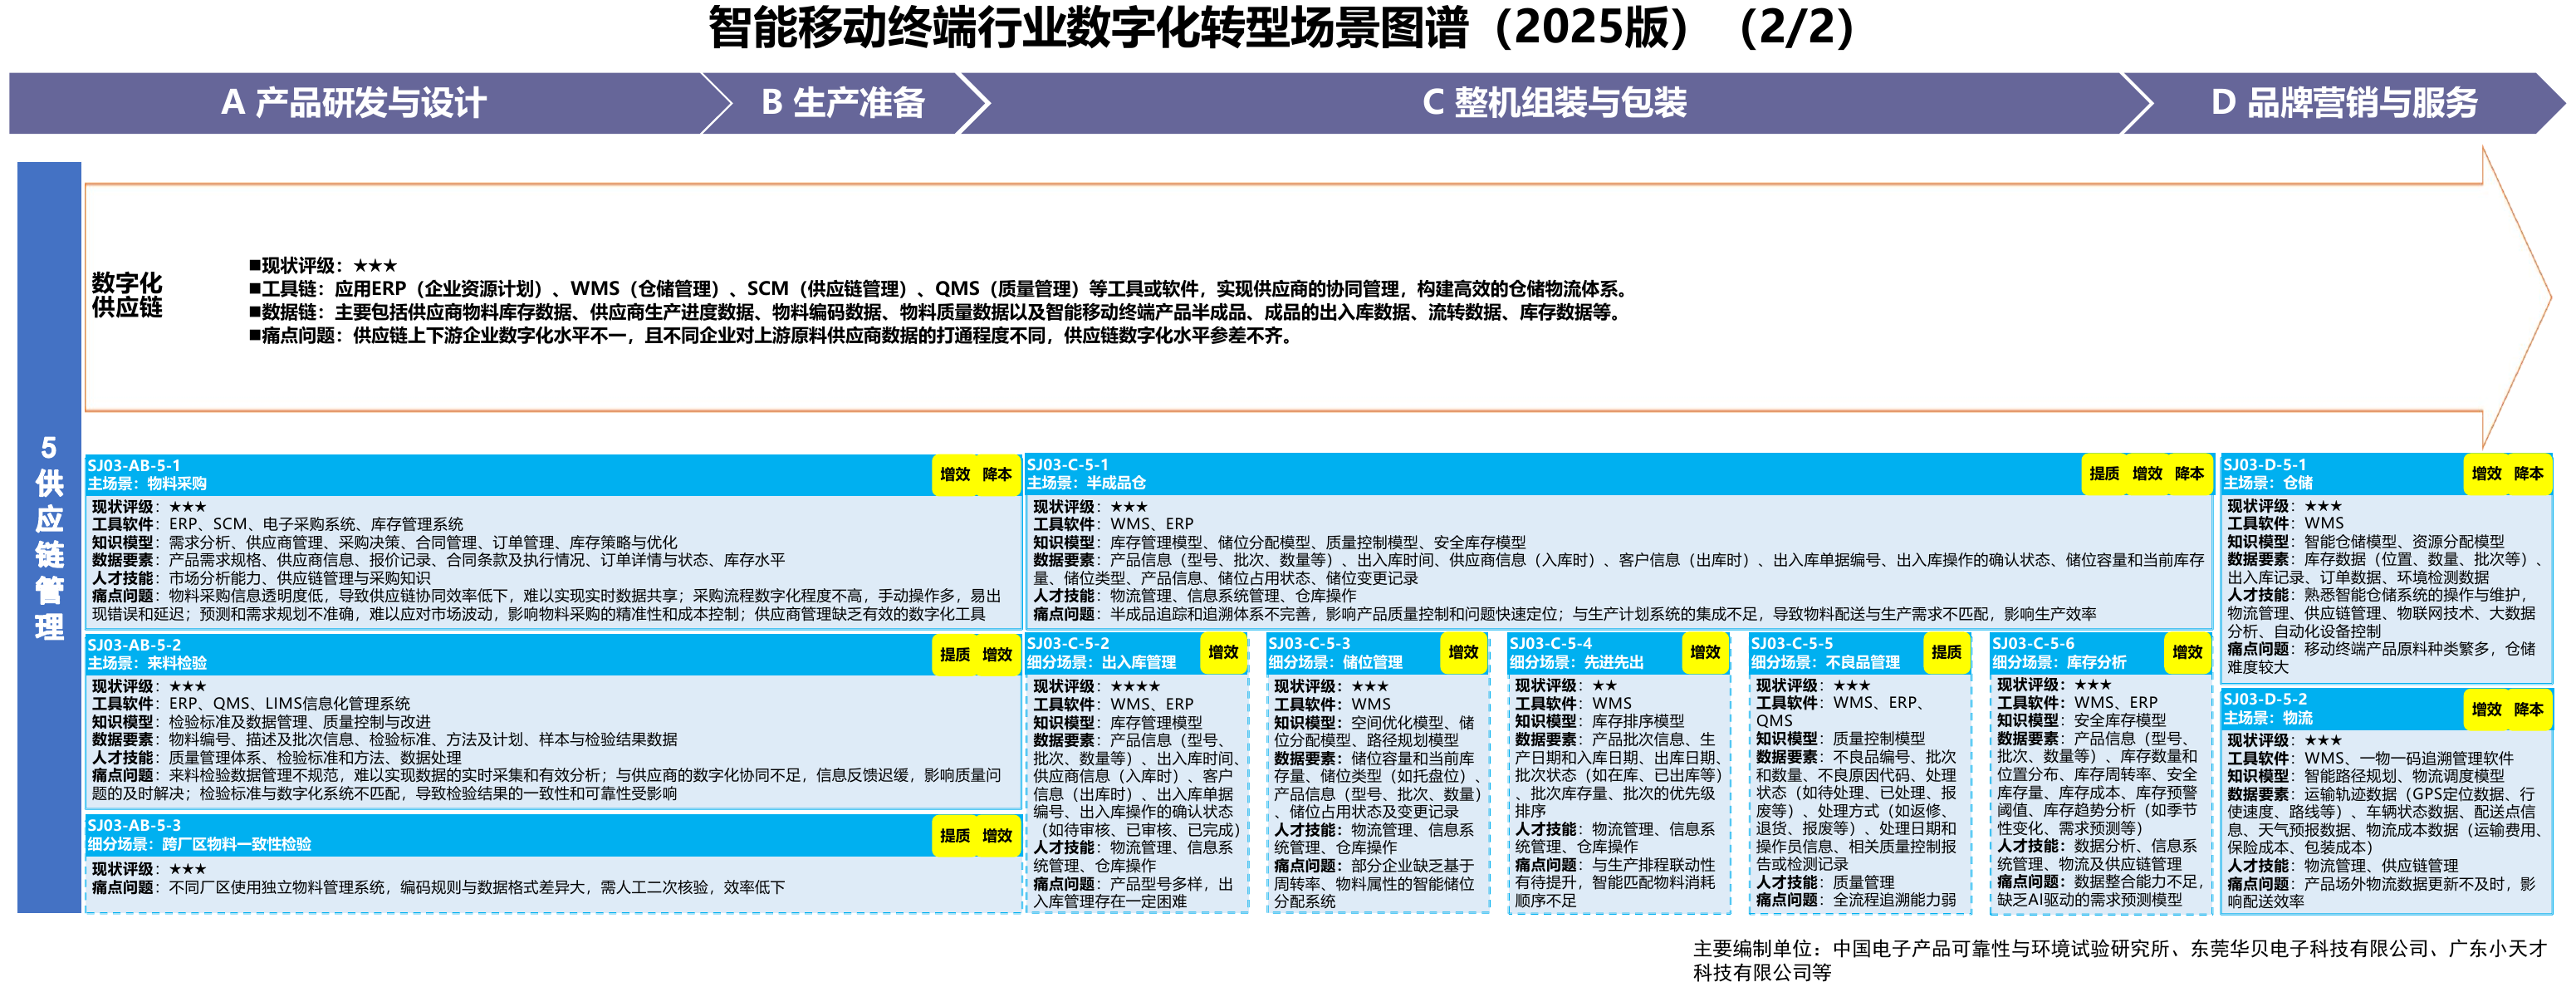Image resolution: width=2576 pixels, height=992 pixels.
Task: Select the C 整机组装与包装 phase header
Action: pos(1554,103)
